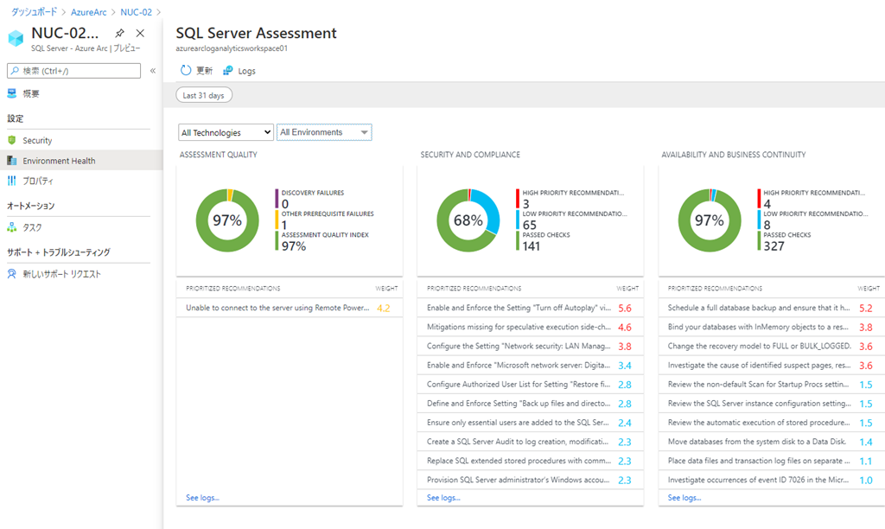Click the overview icon in the sidebar
The image size is (885, 529).
(x=12, y=93)
